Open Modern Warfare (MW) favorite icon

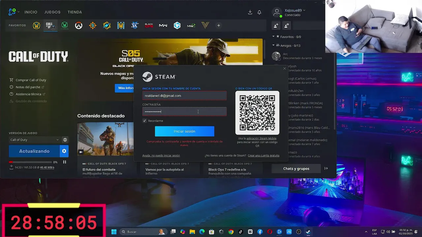click(x=163, y=25)
